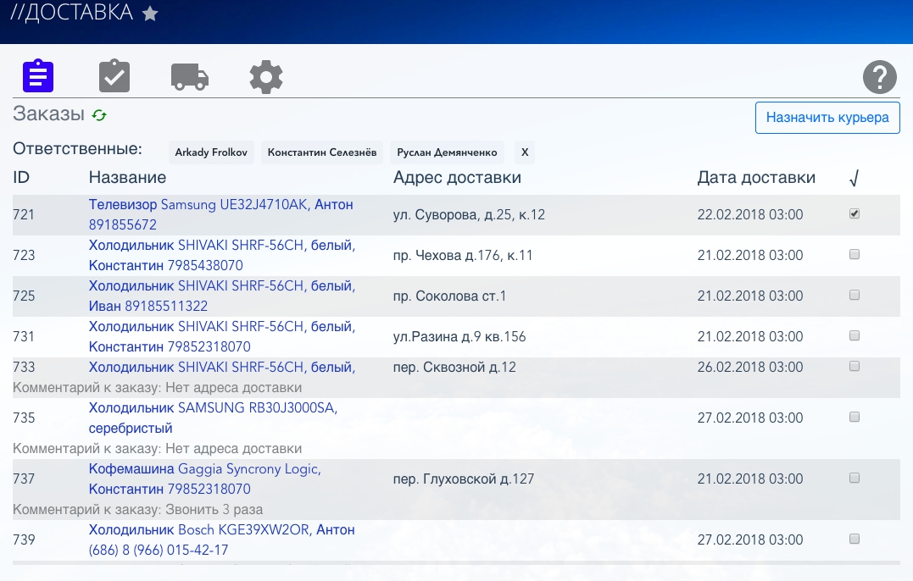Uncheck the checkbox for order 721
The width and height of the screenshot is (913, 581).
point(855,214)
